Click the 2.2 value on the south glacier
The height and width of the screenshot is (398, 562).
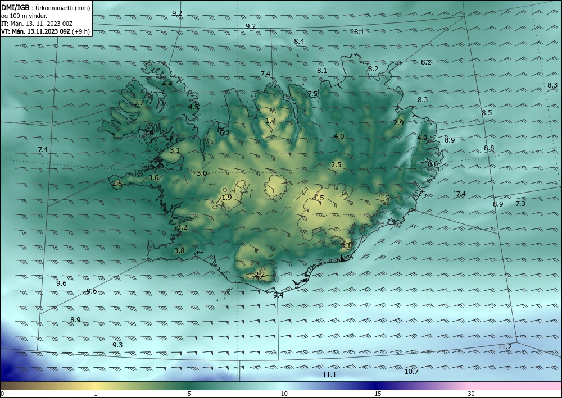[260, 275]
